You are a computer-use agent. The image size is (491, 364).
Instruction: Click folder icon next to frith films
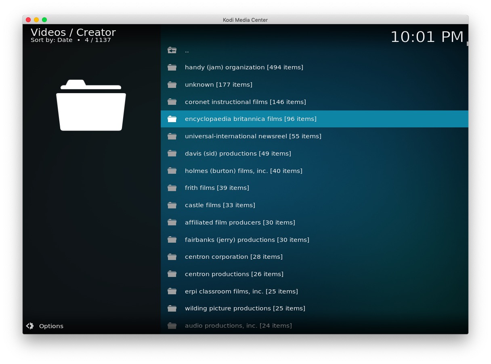172,188
